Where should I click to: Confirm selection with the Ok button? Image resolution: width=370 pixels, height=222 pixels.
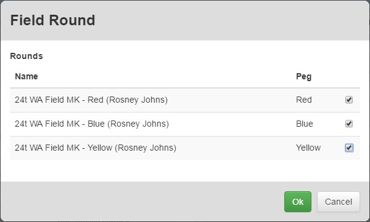[298, 202]
